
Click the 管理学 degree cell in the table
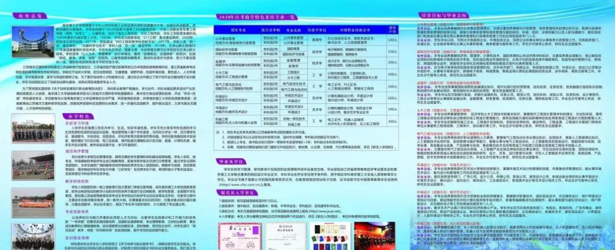(x=317, y=40)
